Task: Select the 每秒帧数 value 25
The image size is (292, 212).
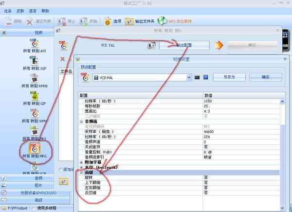Action: tap(206, 106)
